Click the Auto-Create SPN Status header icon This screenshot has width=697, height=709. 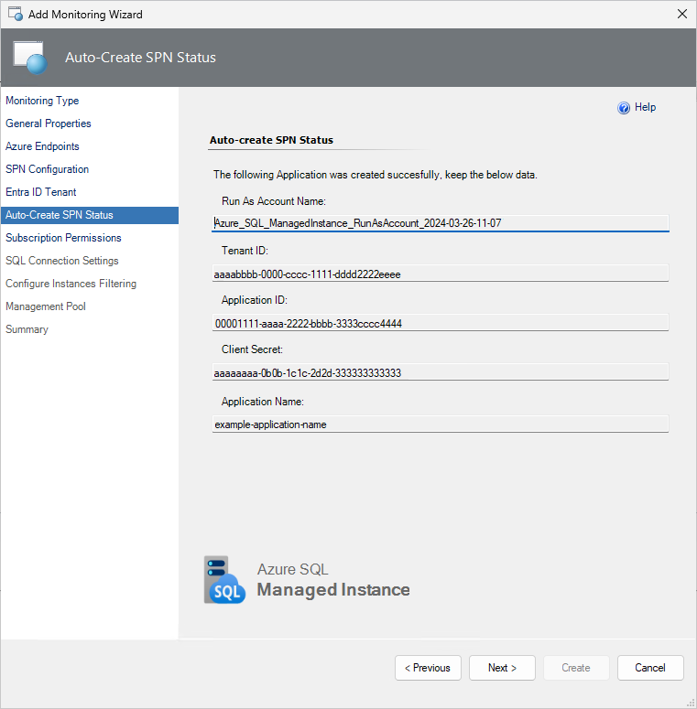[30, 58]
